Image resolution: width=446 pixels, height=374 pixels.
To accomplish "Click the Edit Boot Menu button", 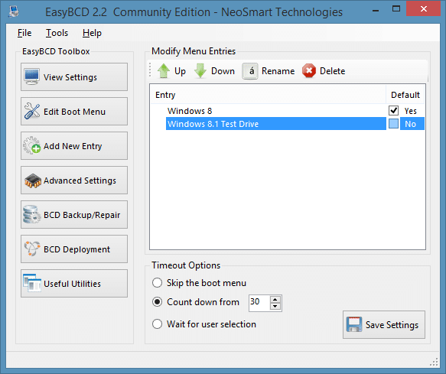I will pos(74,112).
